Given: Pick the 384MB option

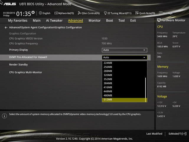Looking at the screenshot, I should (x=124, y=83).
